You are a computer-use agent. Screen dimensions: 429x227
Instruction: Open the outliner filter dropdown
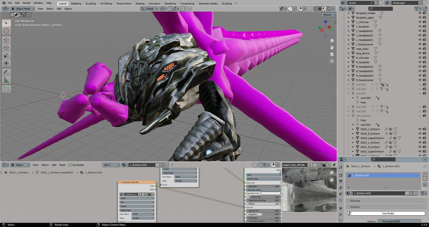(418, 9)
